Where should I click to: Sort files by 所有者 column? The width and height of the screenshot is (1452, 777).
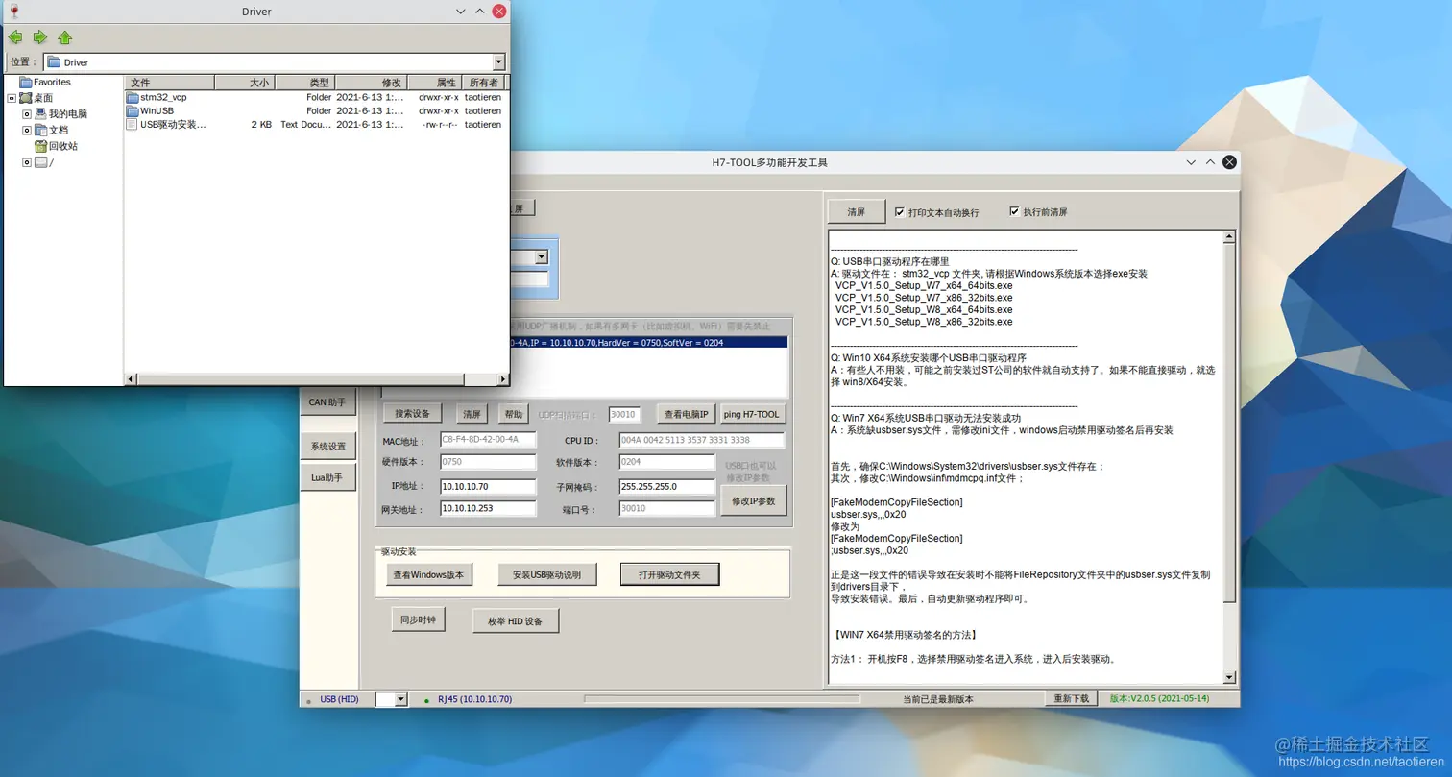coord(483,83)
